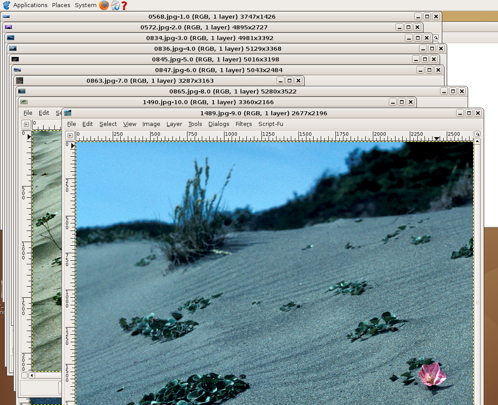
Task: Open File menu in 1490.jpg window
Action: tap(28, 113)
